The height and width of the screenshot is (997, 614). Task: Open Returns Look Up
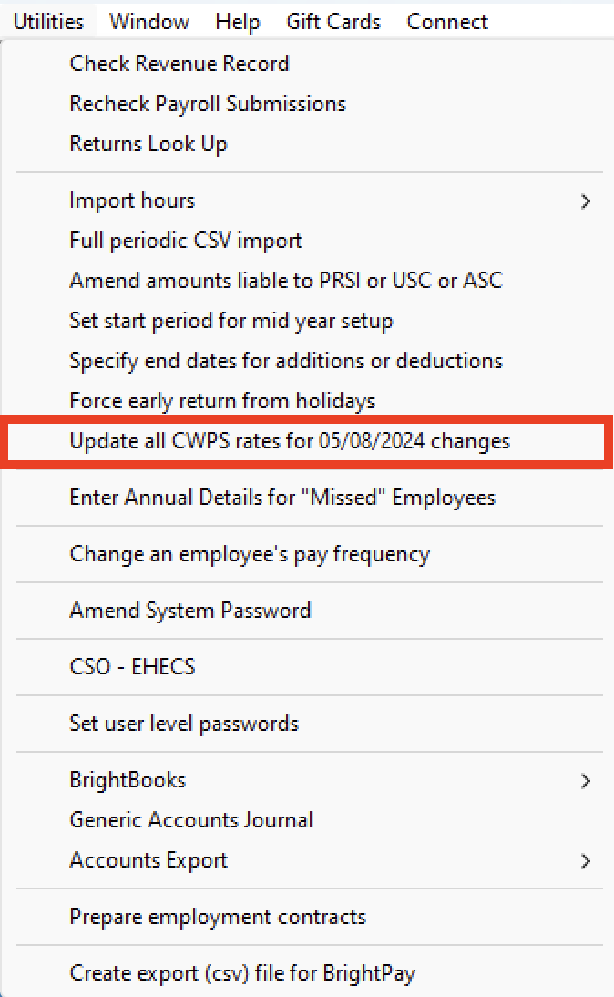click(x=148, y=144)
